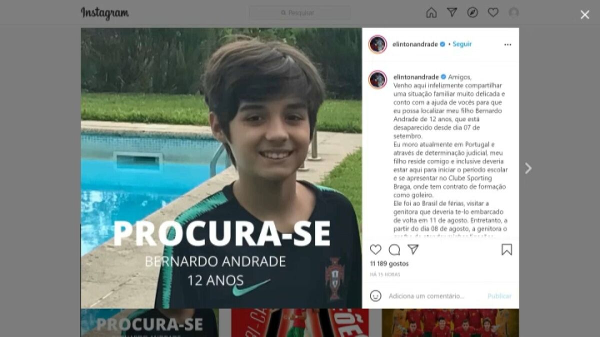Save post with bookmark icon
Viewport: 600px width, 337px height.
click(506, 250)
